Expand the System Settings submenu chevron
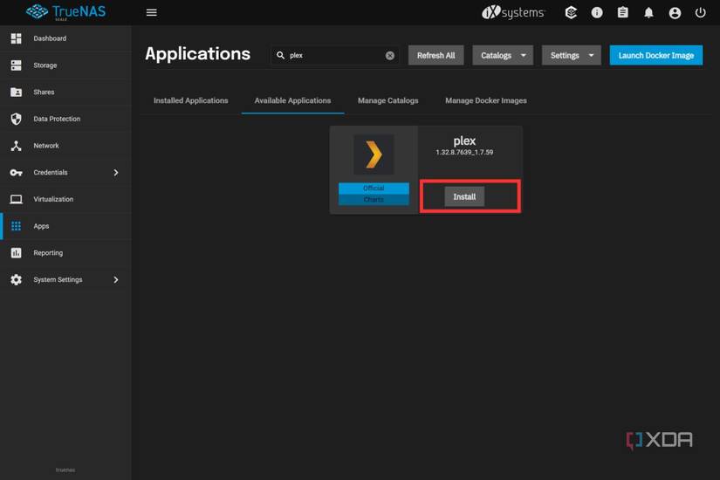The width and height of the screenshot is (720, 480). (116, 280)
